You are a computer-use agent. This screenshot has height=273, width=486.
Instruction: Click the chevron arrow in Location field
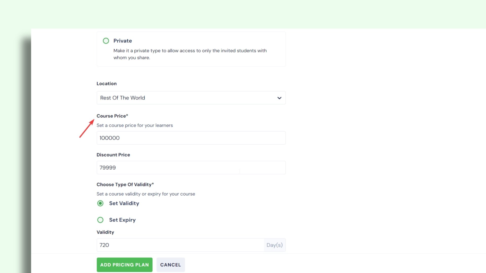pos(279,98)
